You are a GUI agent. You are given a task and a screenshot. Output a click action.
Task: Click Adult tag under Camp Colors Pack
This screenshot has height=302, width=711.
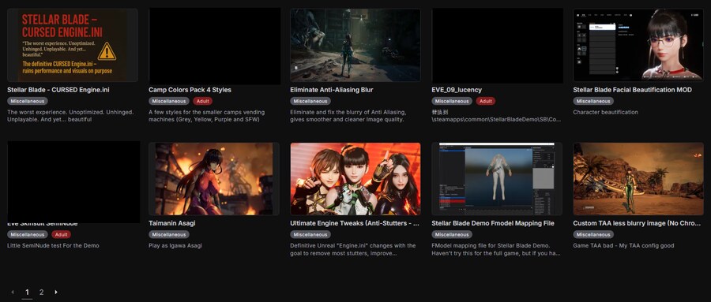pos(203,101)
